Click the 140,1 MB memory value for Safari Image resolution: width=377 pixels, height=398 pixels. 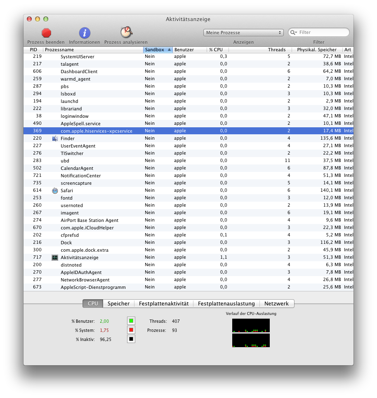tap(331, 191)
